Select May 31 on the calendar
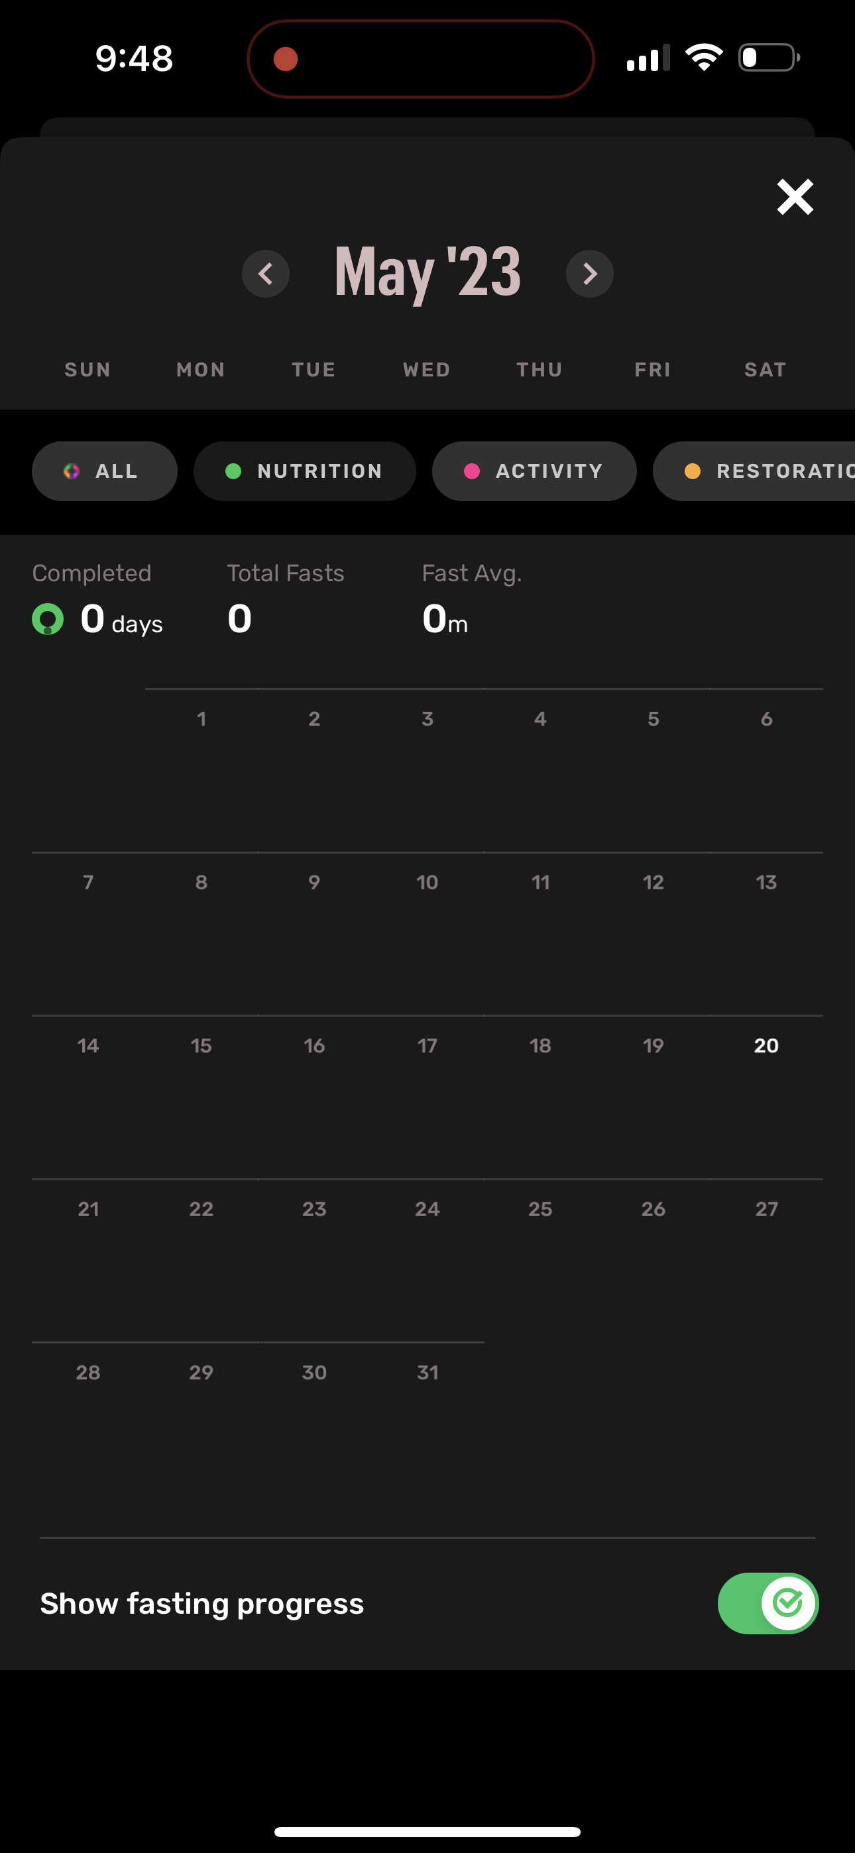This screenshot has width=855, height=1853. pos(427,1373)
